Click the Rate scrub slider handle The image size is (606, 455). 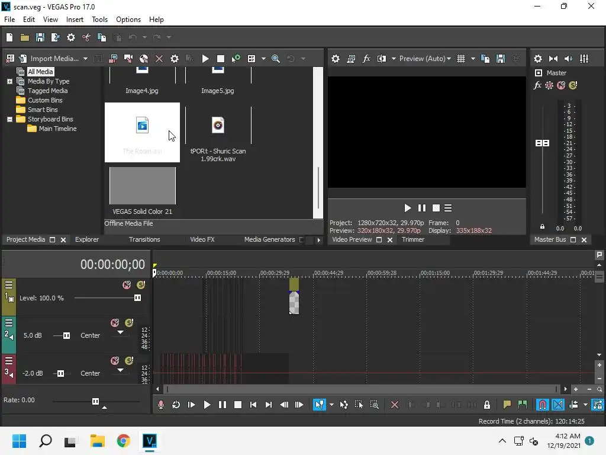pos(95,401)
